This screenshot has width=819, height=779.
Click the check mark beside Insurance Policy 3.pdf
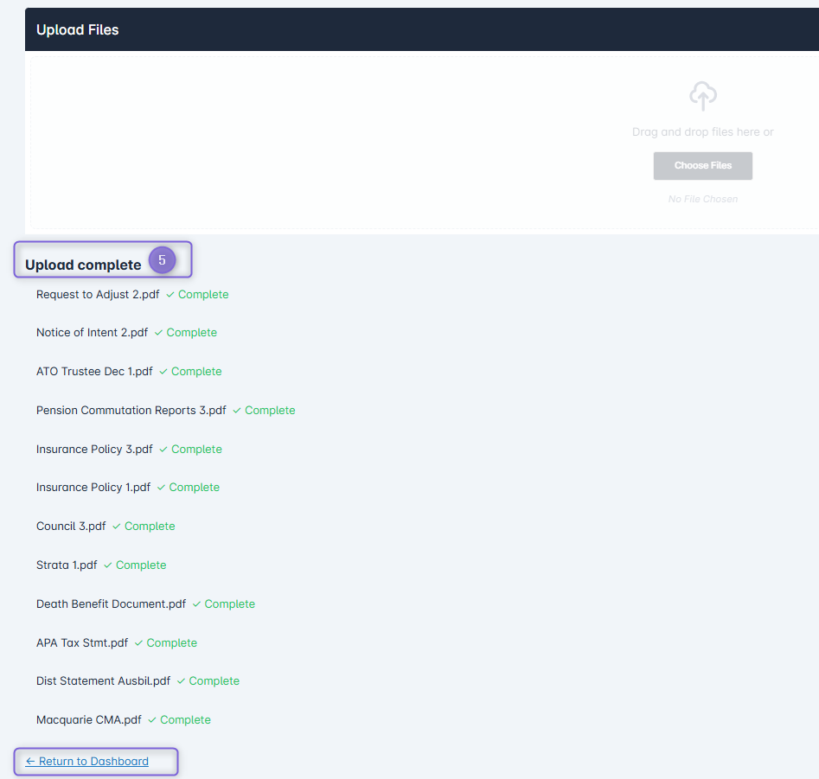click(x=163, y=450)
